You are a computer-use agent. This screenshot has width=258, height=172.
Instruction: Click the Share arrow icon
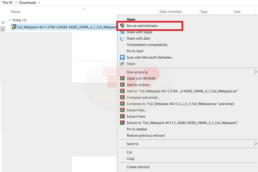click(x=122, y=64)
